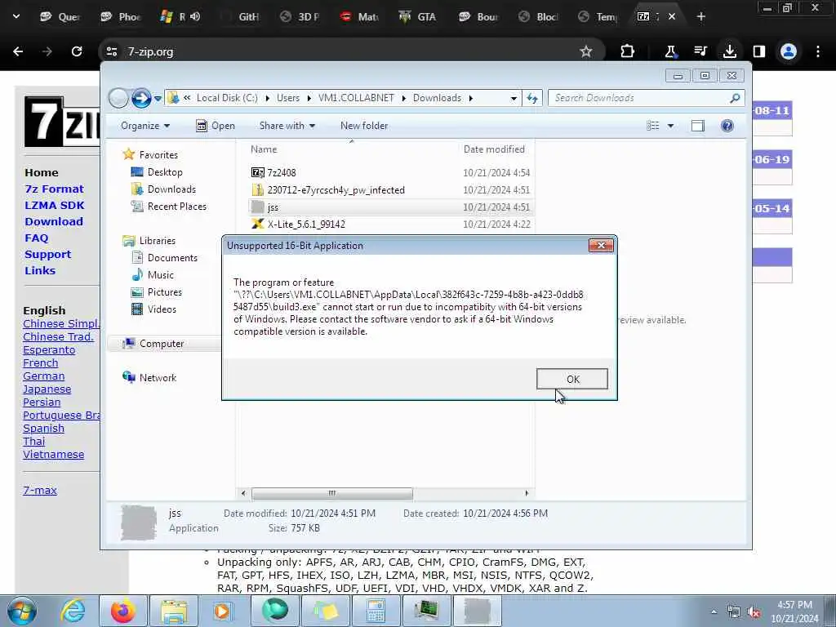This screenshot has width=836, height=627.
Task: Open the 7z Format link
Action: click(x=54, y=189)
